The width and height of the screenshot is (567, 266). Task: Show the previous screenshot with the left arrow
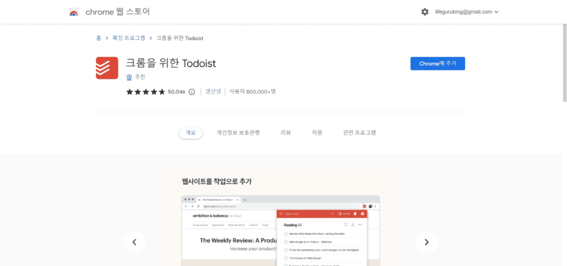(135, 242)
